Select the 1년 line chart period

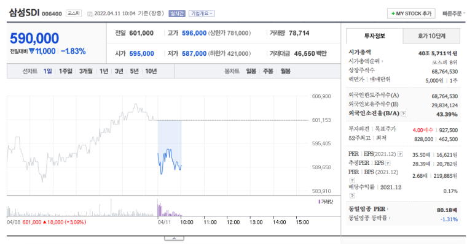point(104,71)
